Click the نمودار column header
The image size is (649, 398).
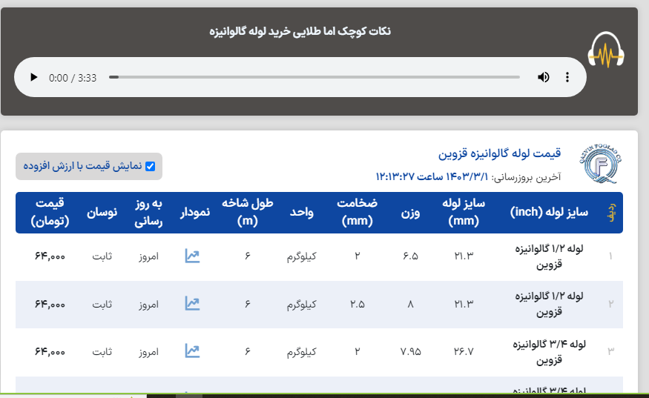195,212
